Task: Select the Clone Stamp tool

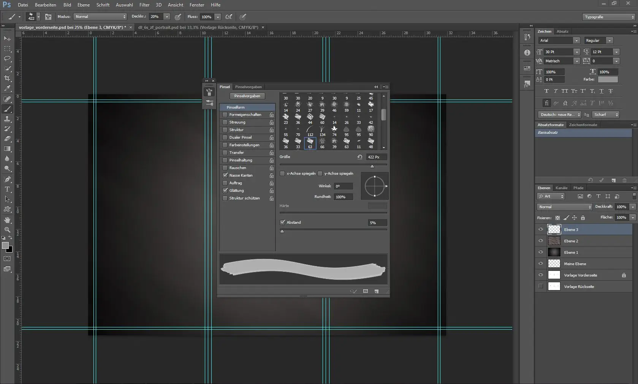Action: 7,119
